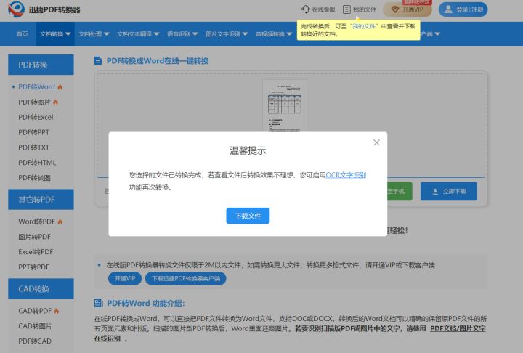Select 图片转PDF in the sidebar
This screenshot has width=523, height=353.
pos(34,237)
